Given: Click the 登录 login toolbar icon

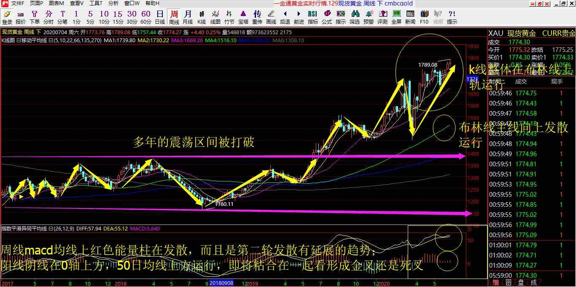Looking at the screenshot, I should click(7, 17).
